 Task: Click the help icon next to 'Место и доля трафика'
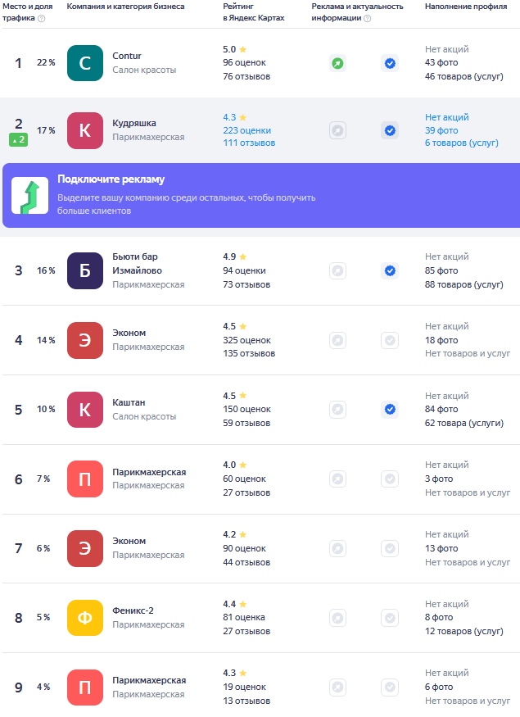point(42,18)
